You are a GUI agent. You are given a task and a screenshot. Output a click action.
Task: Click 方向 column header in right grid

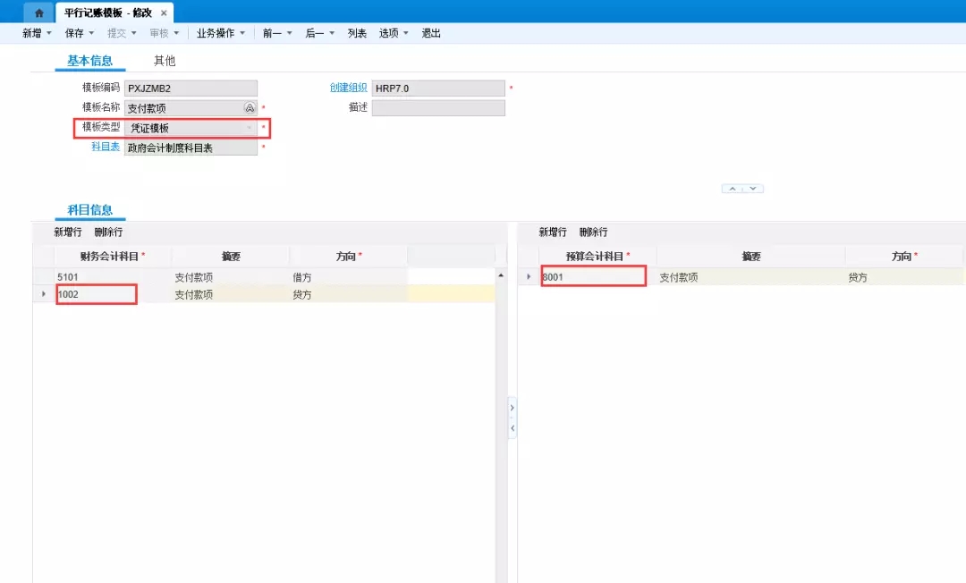pos(903,256)
